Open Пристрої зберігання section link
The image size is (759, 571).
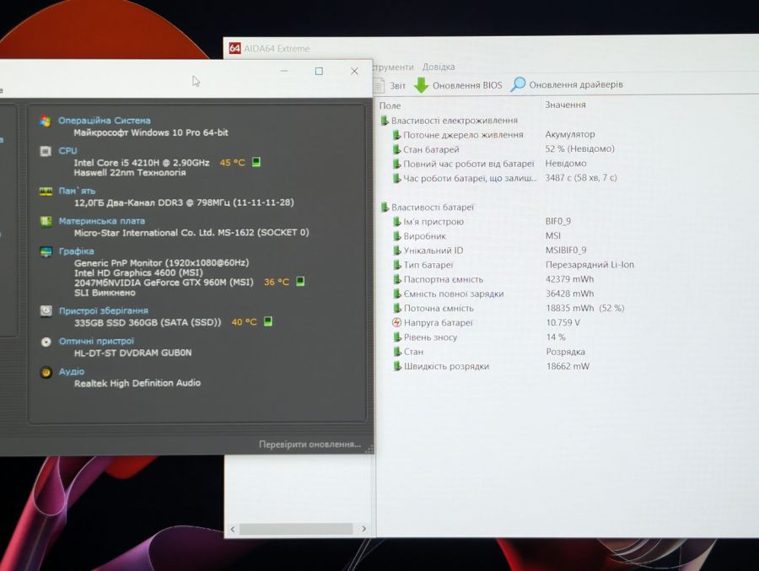(104, 310)
